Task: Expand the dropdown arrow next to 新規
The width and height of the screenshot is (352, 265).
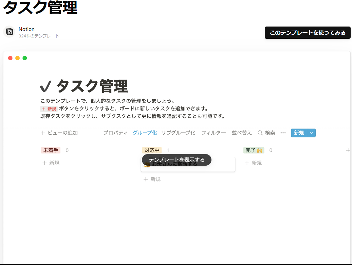Action: pyautogui.click(x=311, y=133)
